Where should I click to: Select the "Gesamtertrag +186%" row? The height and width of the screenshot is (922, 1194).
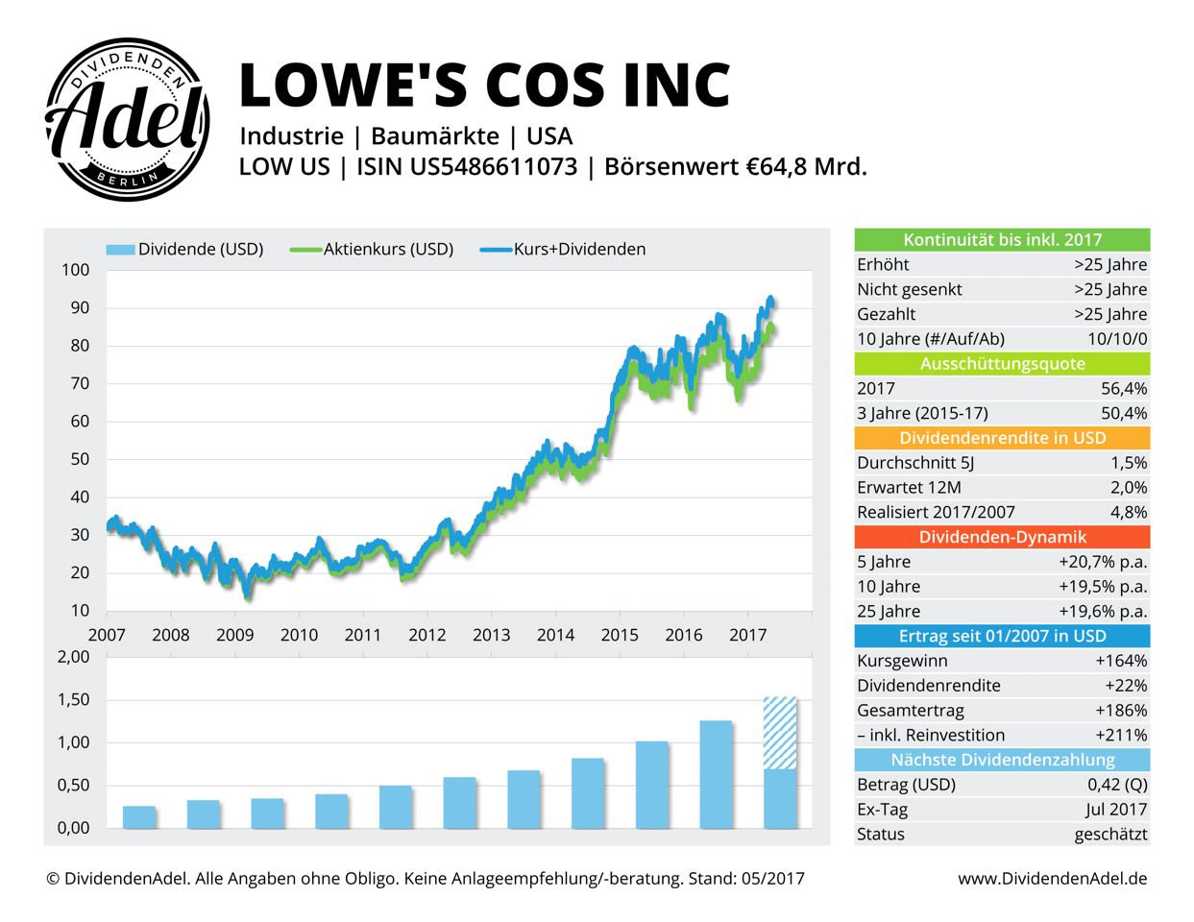pos(1002,711)
